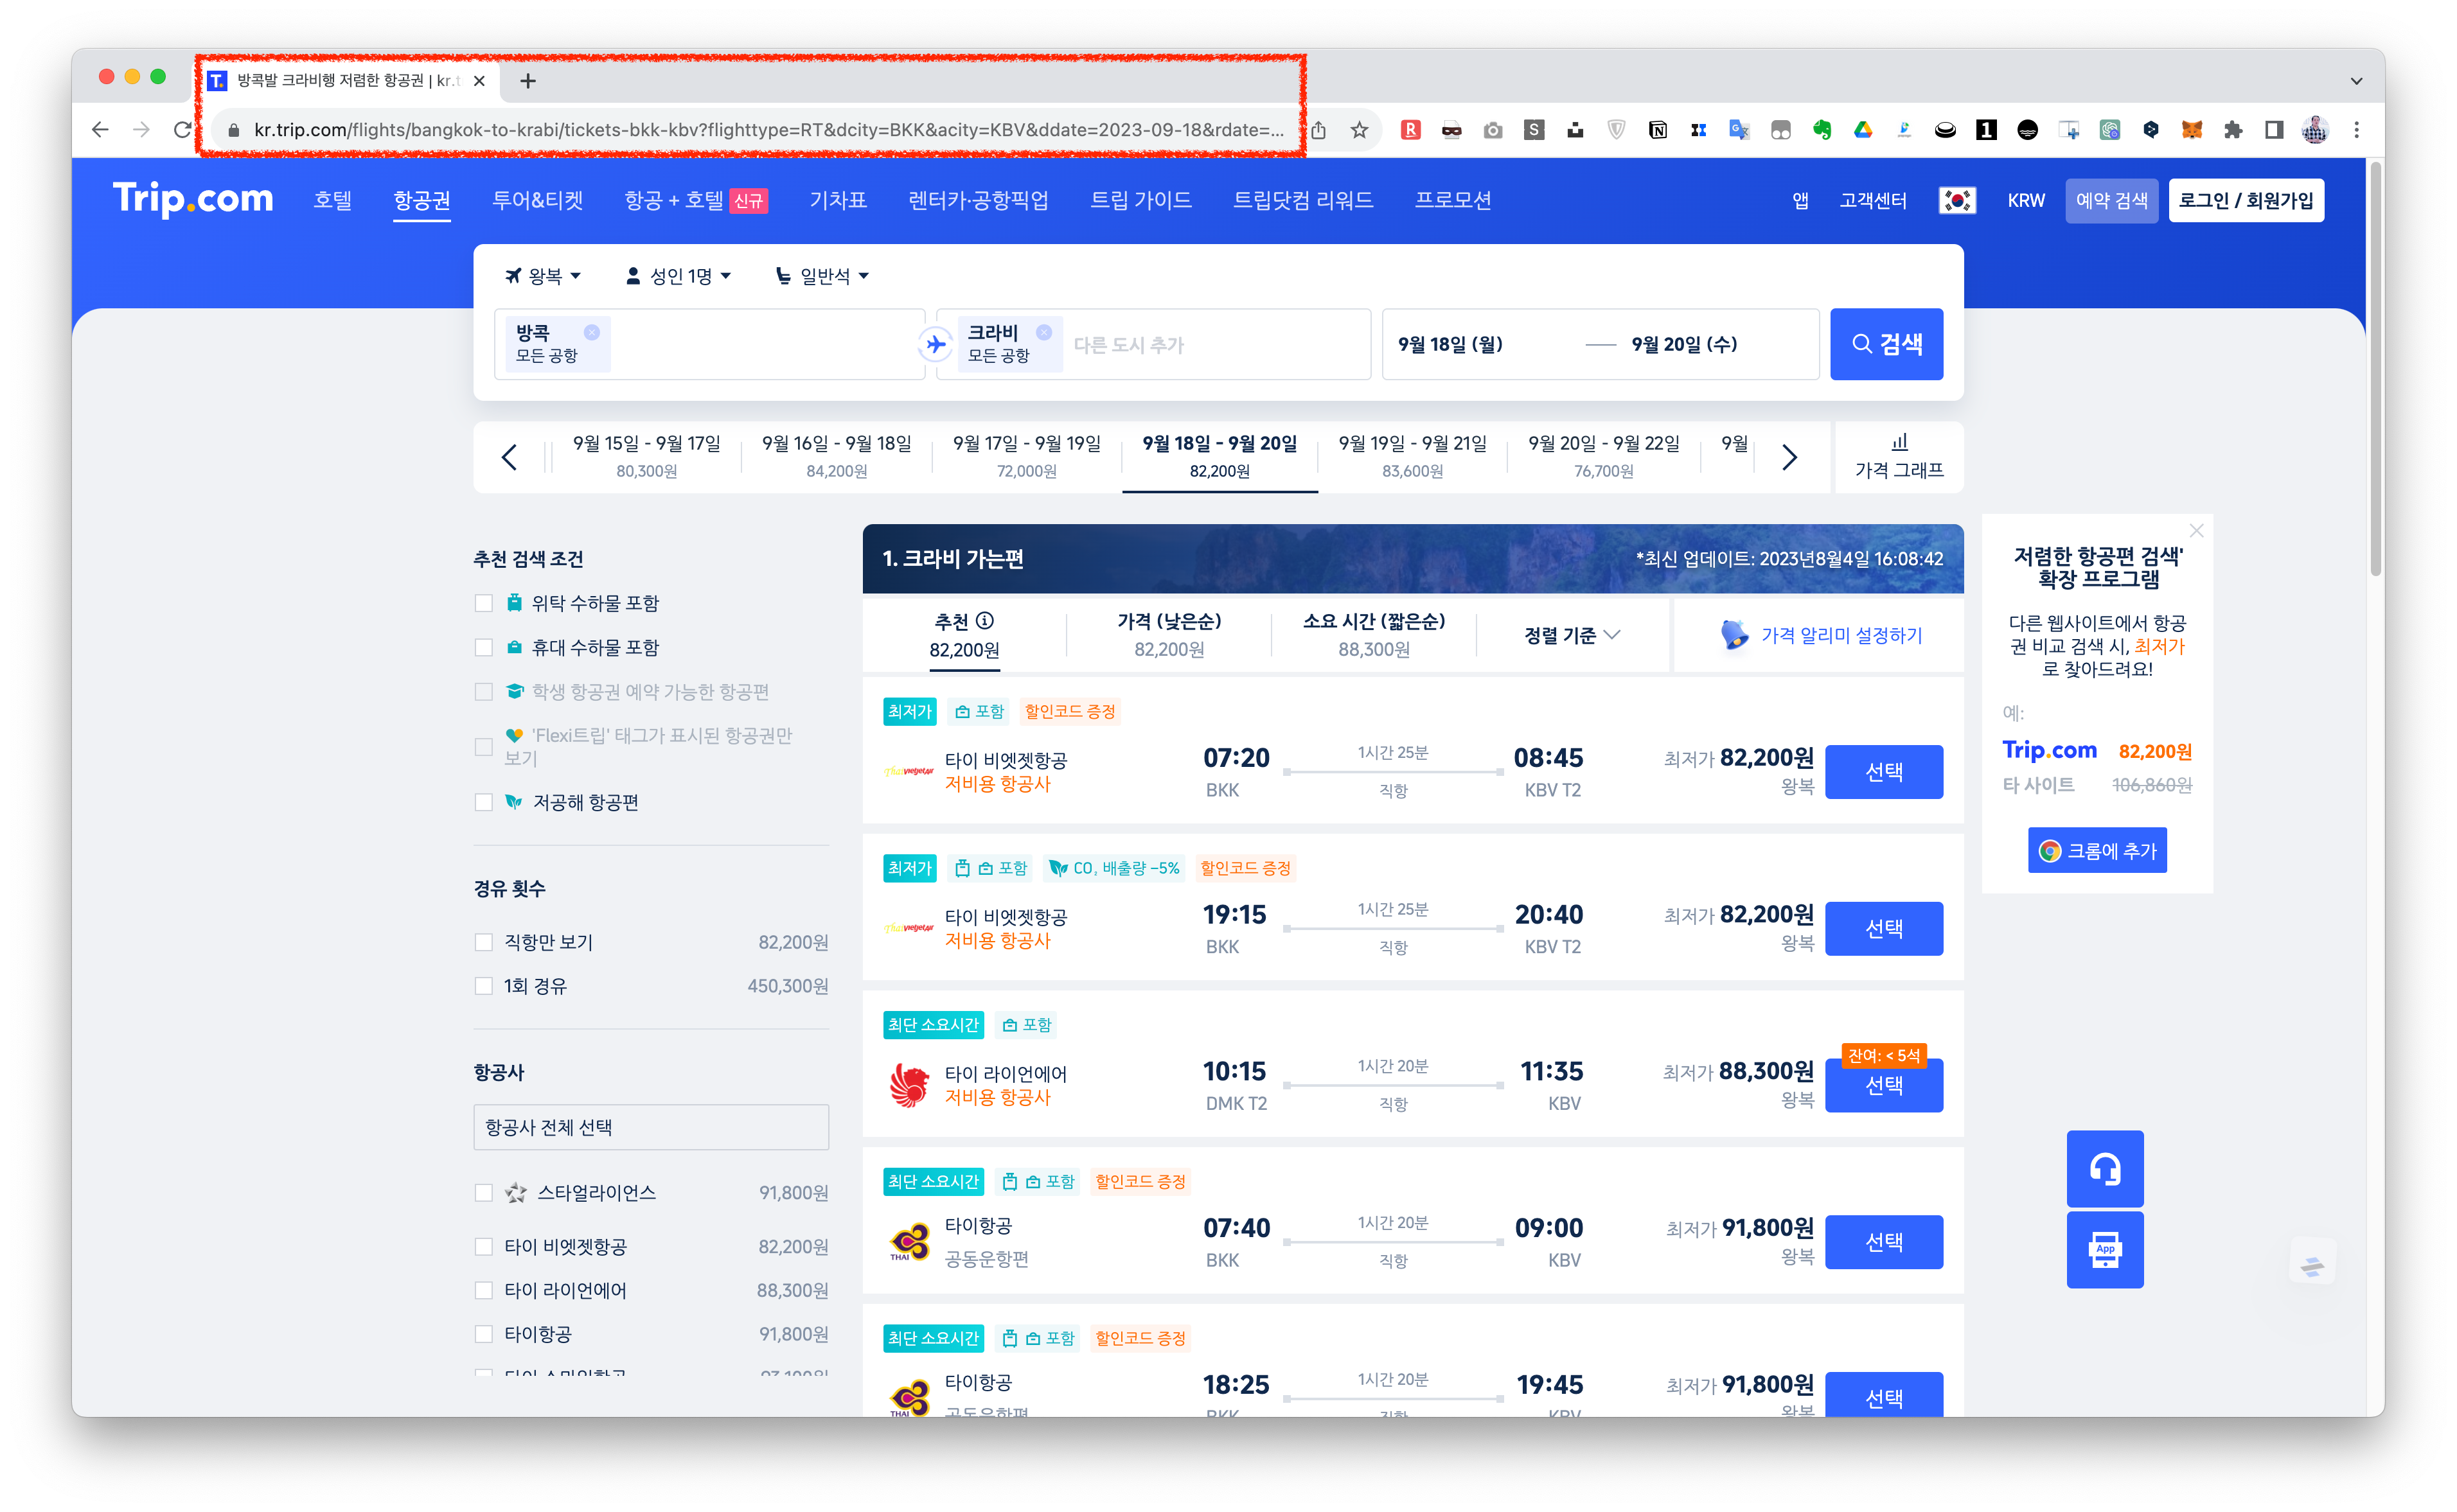Sort by 소요 시간 (짧은순) tab
Image resolution: width=2457 pixels, height=1512 pixels.
(1374, 635)
